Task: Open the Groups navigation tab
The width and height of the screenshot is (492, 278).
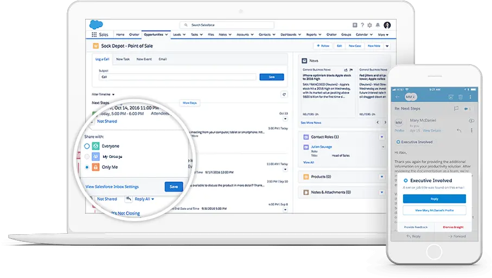Action: point(346,35)
